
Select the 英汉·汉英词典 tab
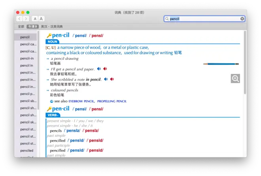[52, 26]
